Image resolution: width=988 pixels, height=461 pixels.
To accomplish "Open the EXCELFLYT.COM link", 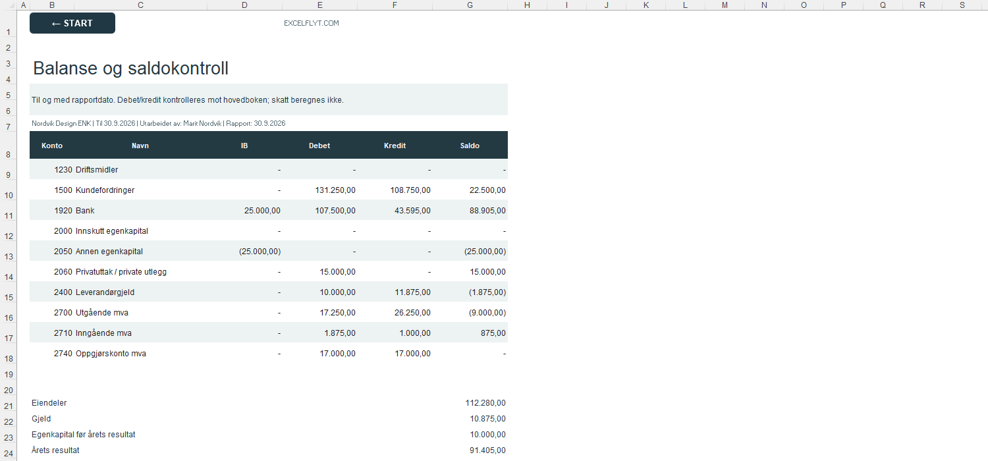I will click(311, 23).
